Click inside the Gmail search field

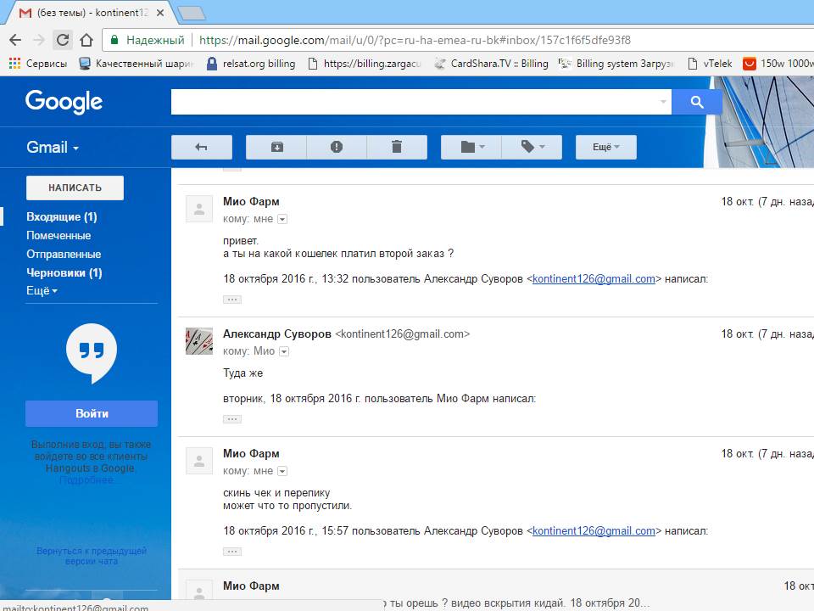[415, 103]
